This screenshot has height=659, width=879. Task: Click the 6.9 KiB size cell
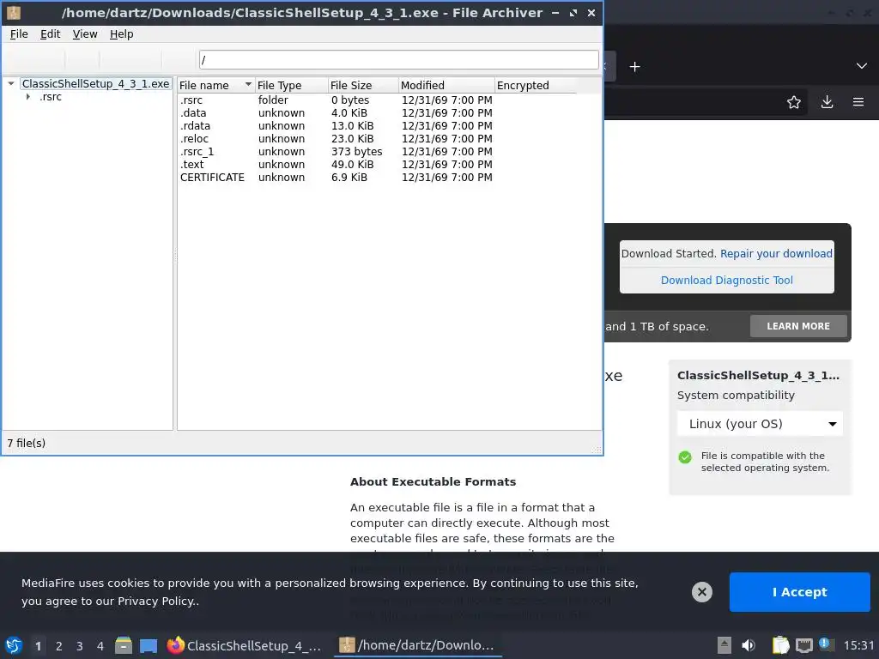(349, 178)
